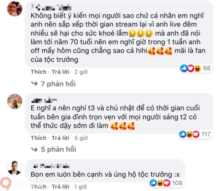The height and width of the screenshot is (191, 224).
Task: Click the heart reaction icon on first comment
Action: pos(191,68)
